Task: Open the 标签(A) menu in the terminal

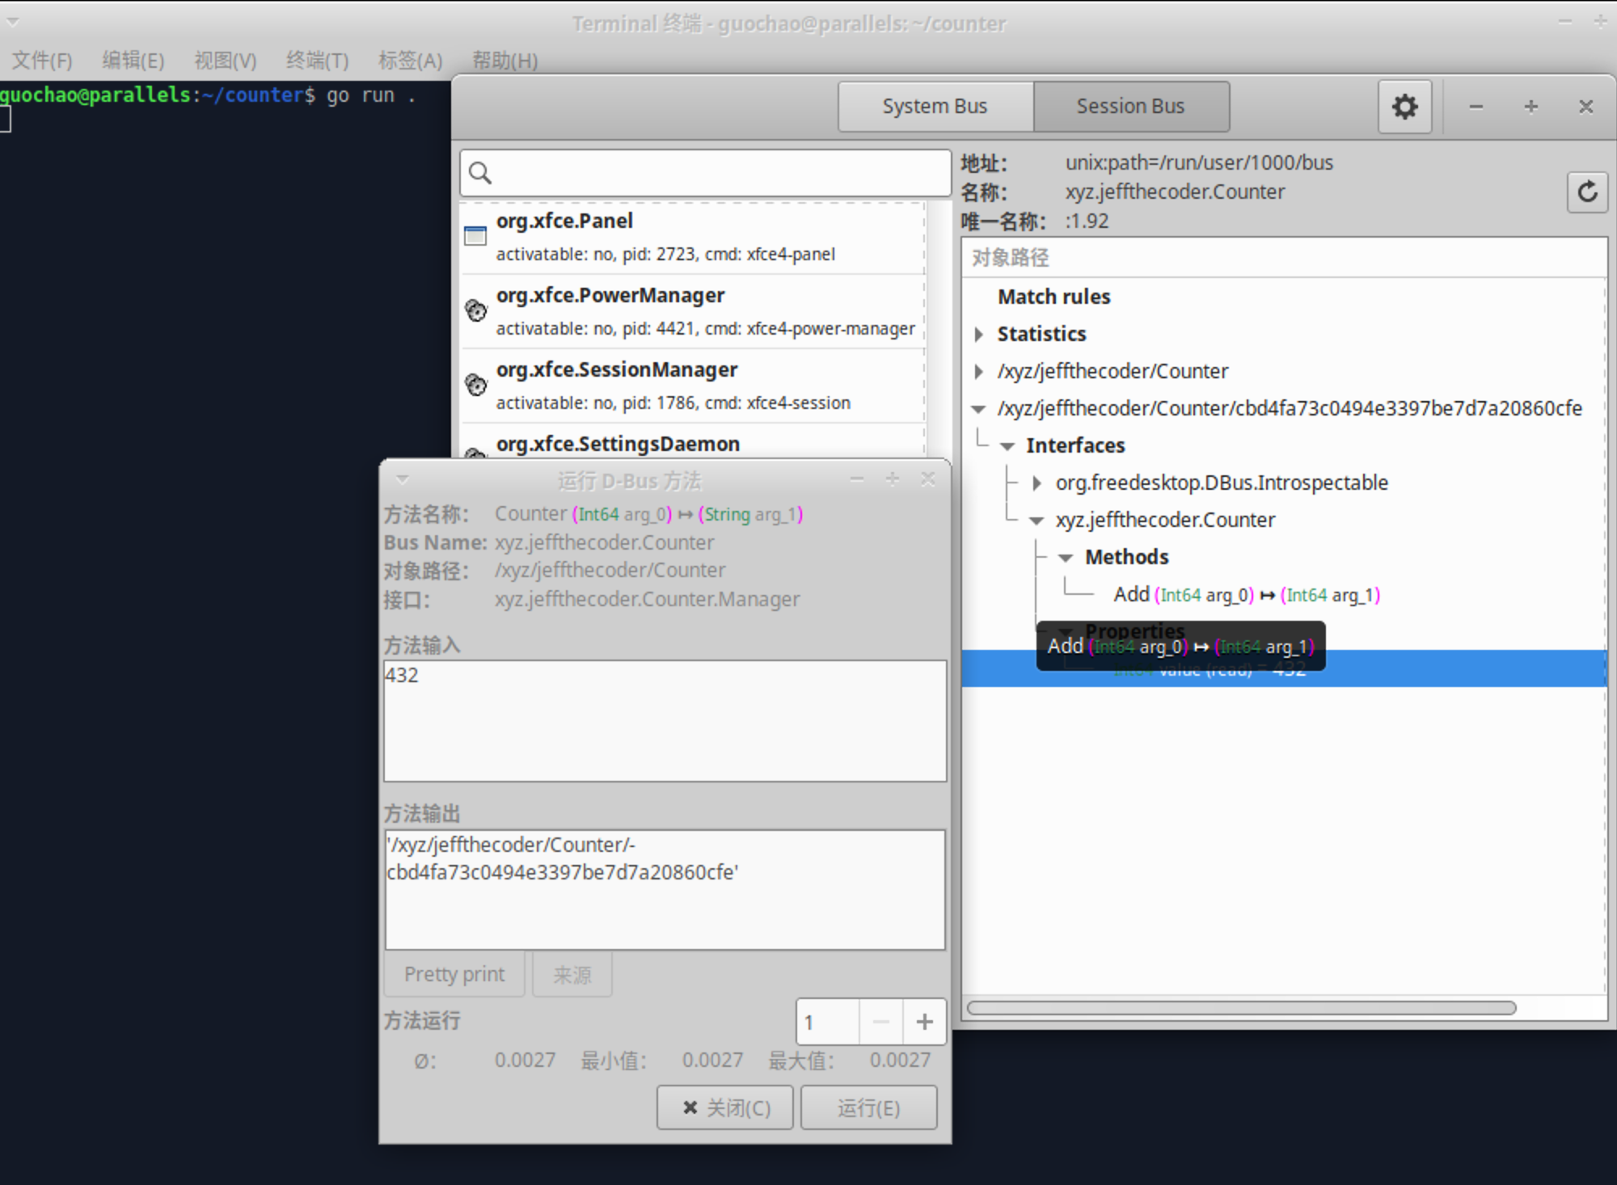Action: click(411, 61)
